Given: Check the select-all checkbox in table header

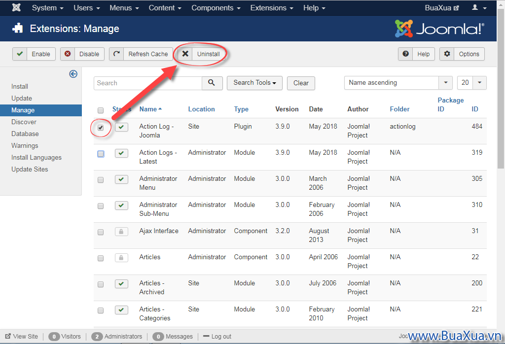Looking at the screenshot, I should click(101, 110).
